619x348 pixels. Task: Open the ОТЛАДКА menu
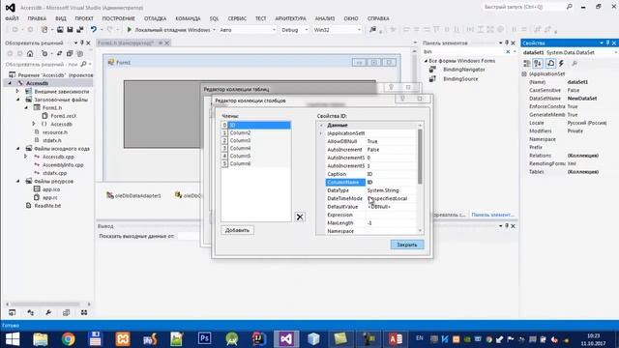pos(155,18)
